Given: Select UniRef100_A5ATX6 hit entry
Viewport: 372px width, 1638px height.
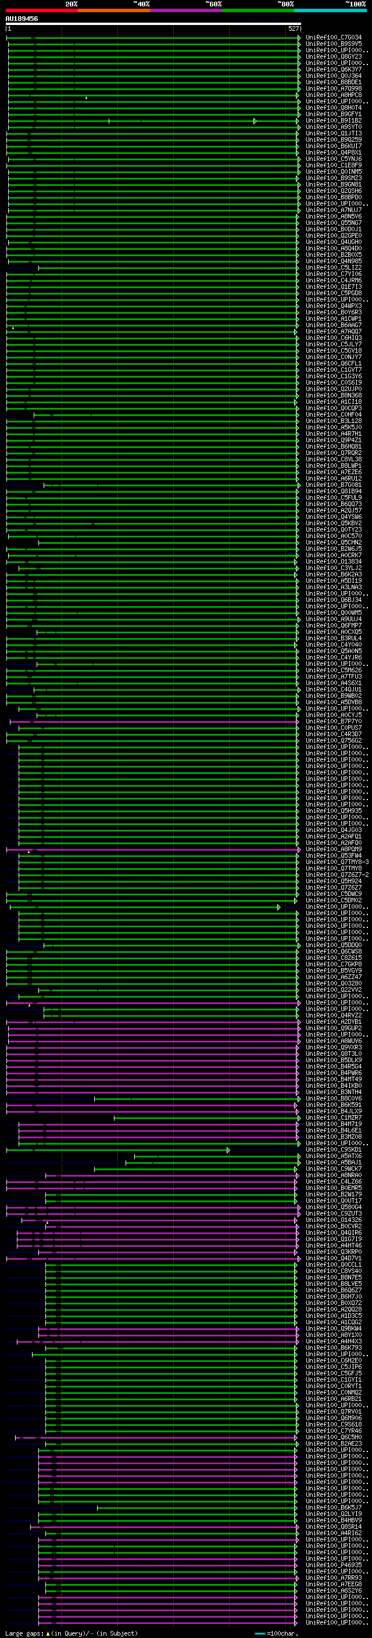Looking at the screenshot, I should [x=334, y=1156].
